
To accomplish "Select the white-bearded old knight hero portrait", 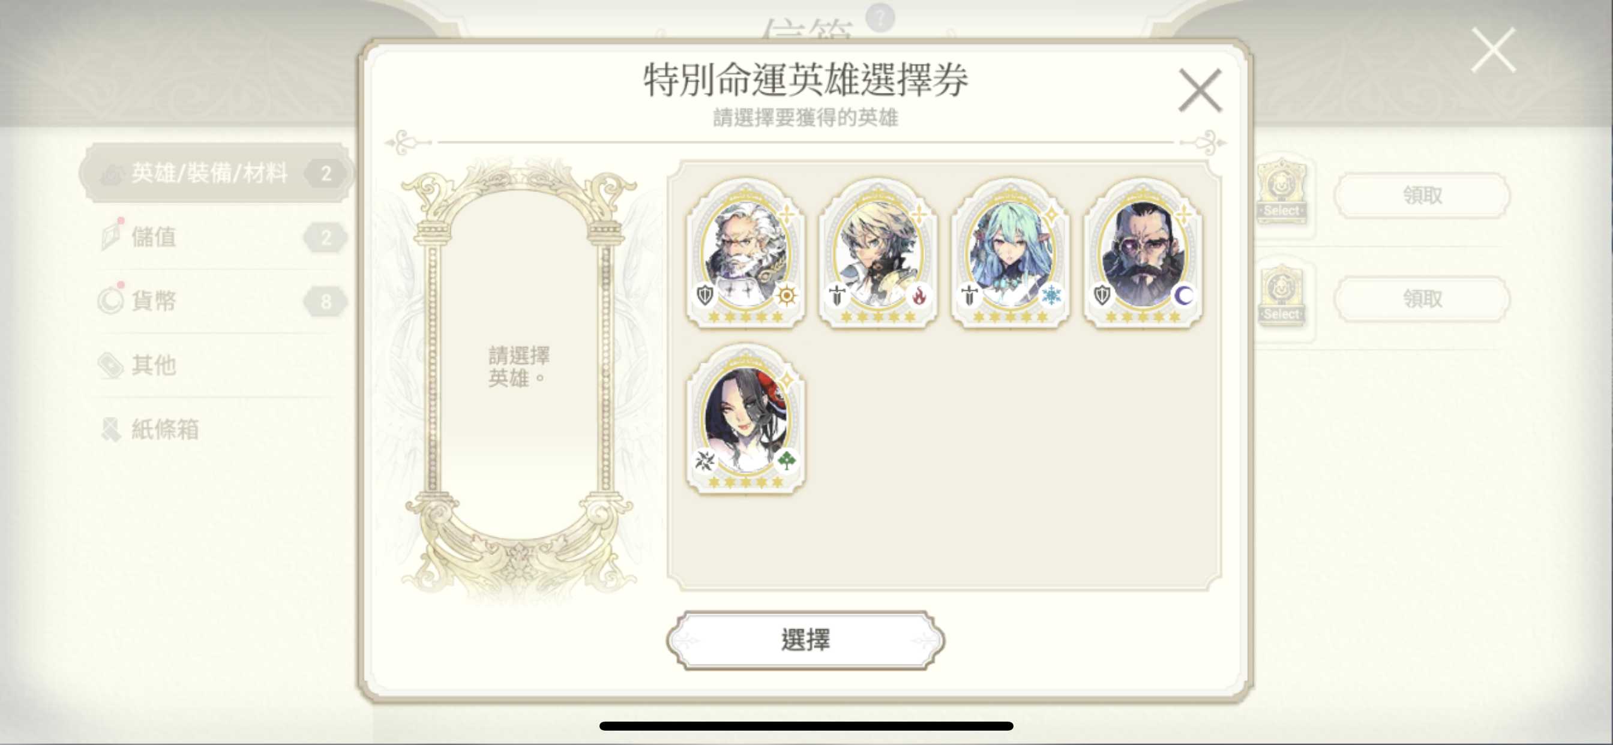I will click(x=745, y=253).
